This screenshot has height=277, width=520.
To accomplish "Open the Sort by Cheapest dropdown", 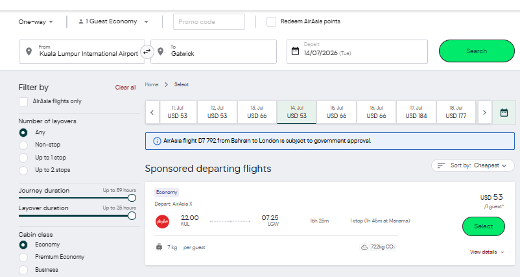I will 473,165.
